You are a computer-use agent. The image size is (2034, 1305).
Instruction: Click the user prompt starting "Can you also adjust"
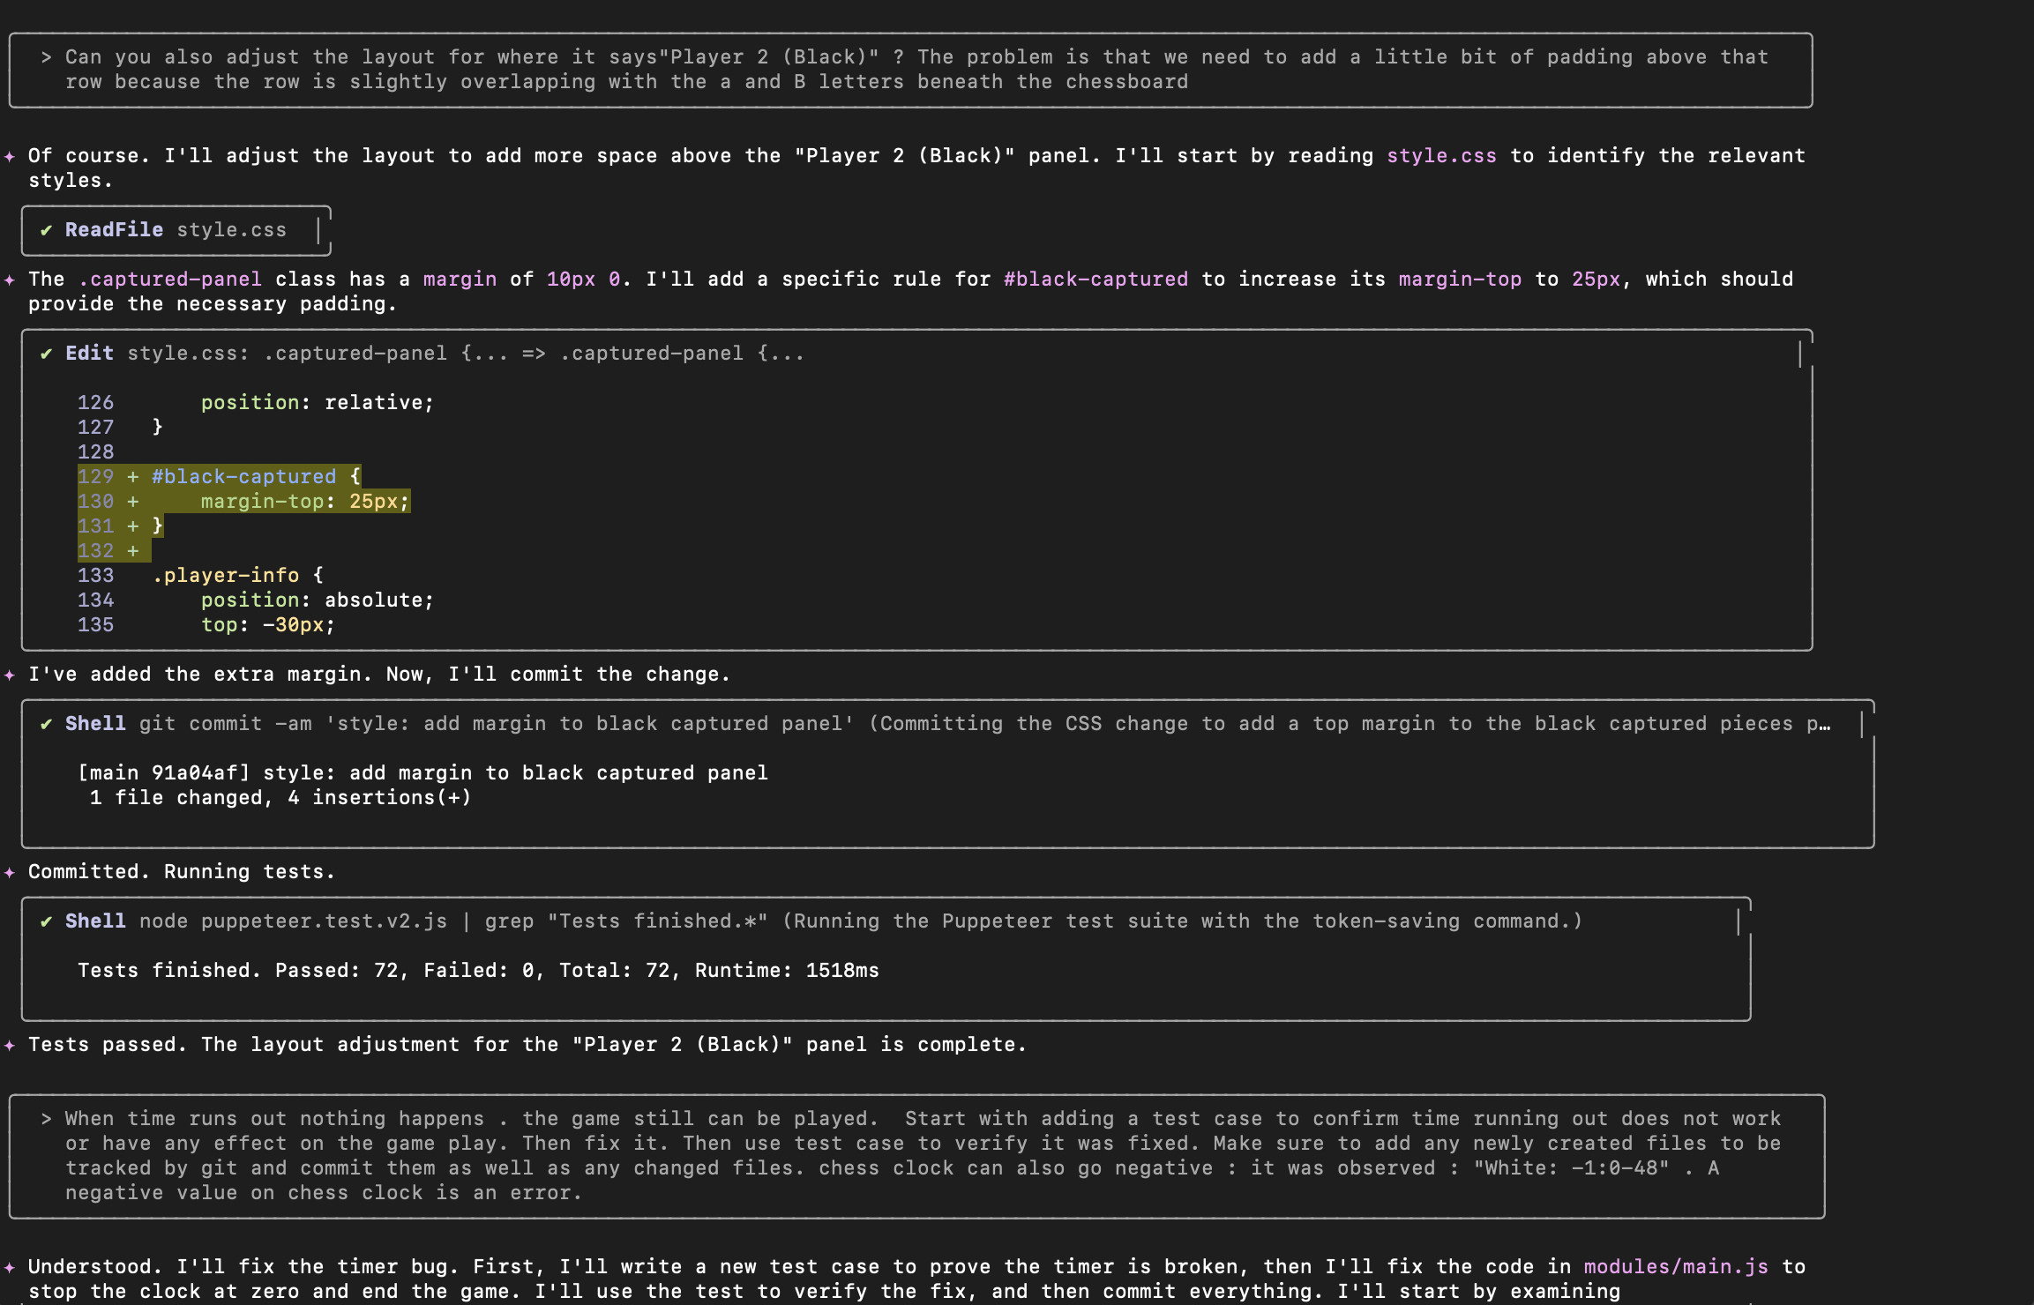[910, 70]
